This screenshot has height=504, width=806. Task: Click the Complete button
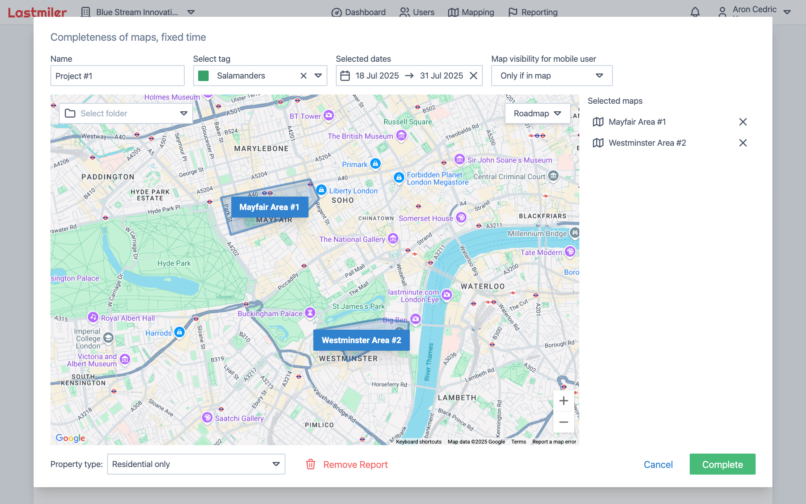[722, 464]
